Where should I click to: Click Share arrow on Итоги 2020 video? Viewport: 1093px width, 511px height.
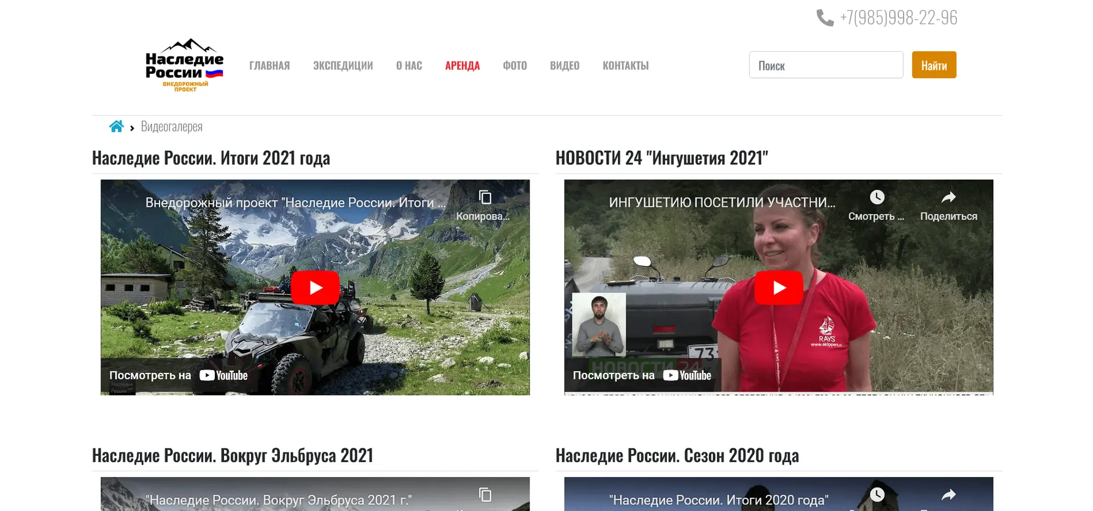[948, 495]
